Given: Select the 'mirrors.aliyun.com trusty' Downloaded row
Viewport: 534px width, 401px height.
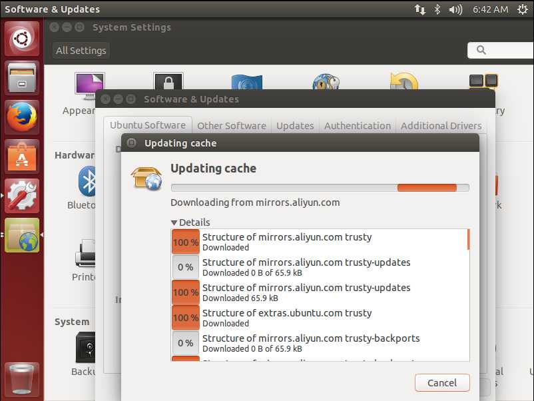Looking at the screenshot, I should click(319, 242).
